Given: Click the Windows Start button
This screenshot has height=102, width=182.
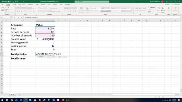Looking at the screenshot, I should click(x=2, y=100).
